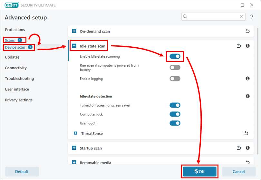Show info for Idle-state scan section
The height and width of the screenshot is (180, 261).
(247, 46)
